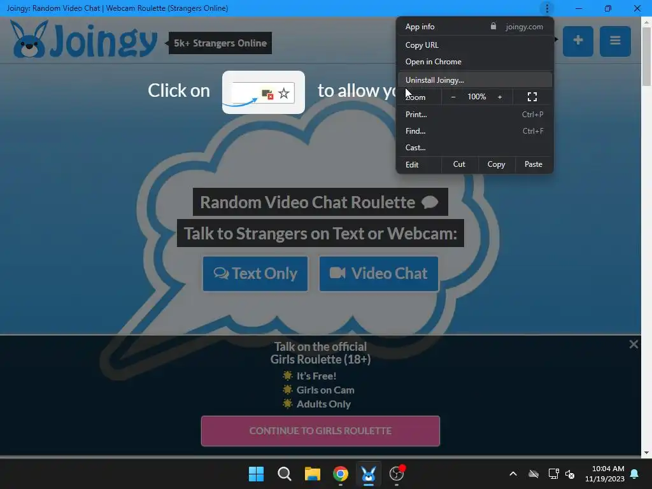Open File Explorer from taskbar
Viewport: 652px width, 489px height.
312,474
